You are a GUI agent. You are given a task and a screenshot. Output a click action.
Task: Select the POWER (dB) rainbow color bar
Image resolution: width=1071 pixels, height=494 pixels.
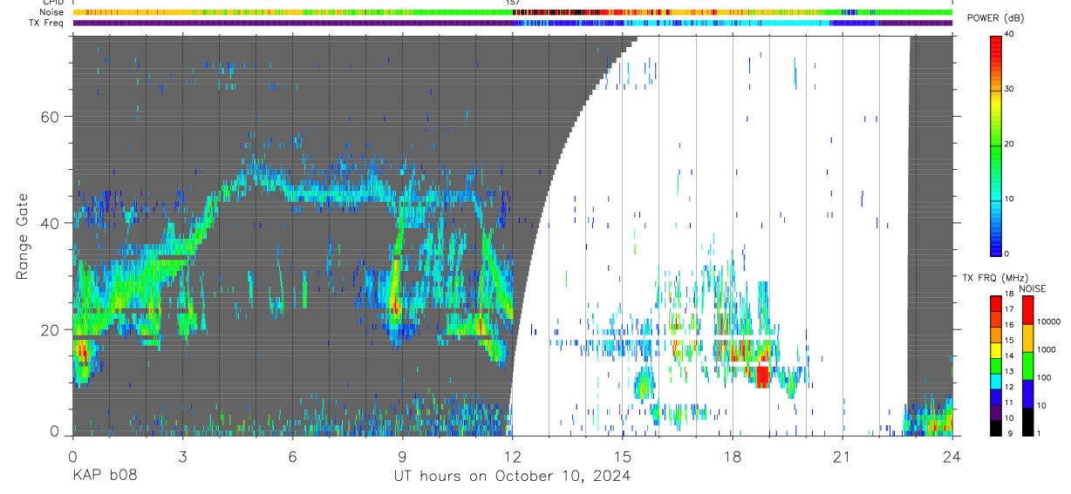tap(997, 145)
